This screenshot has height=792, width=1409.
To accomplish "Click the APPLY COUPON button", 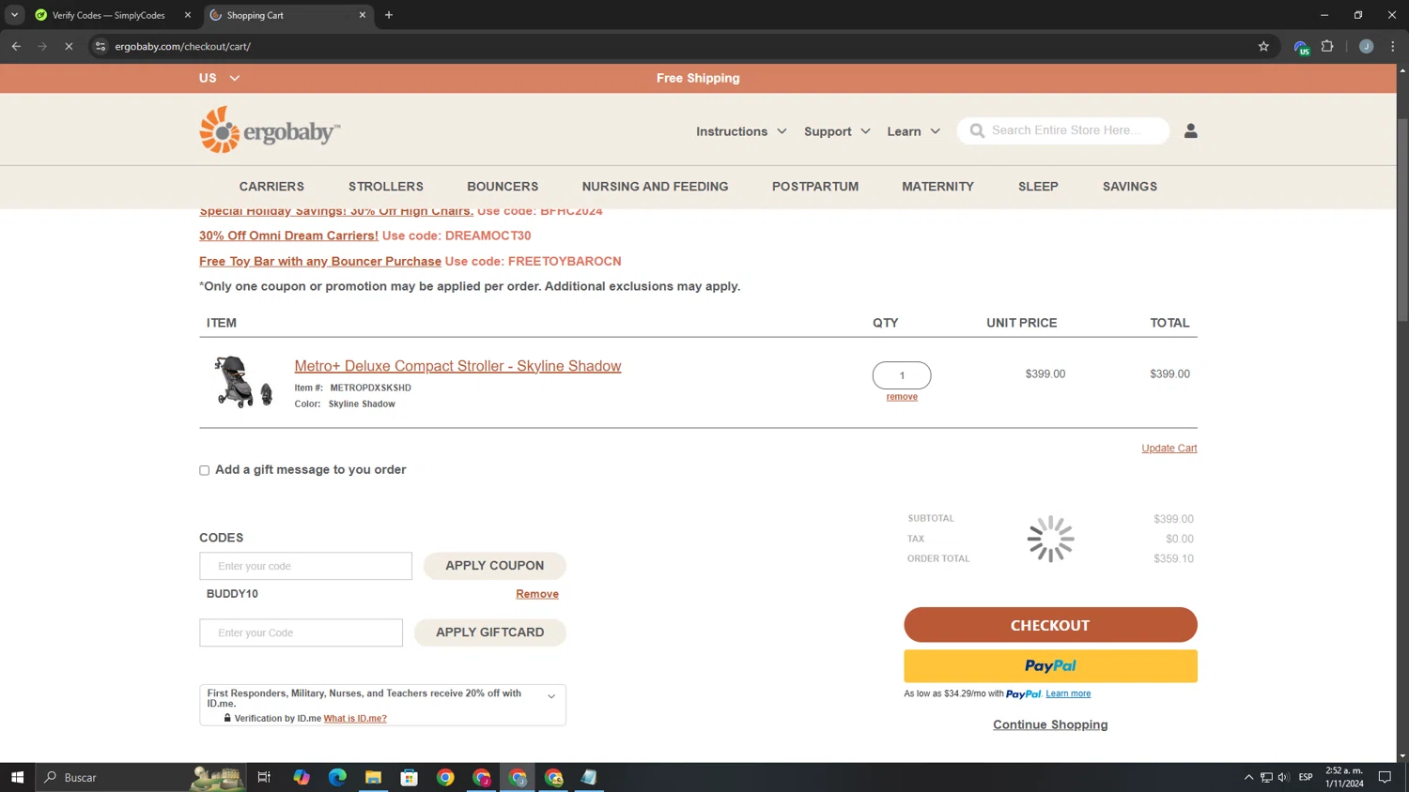I will [495, 566].
